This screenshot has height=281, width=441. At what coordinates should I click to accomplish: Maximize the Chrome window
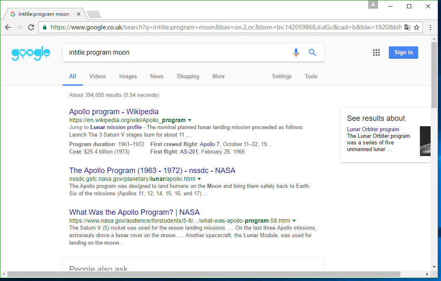409,6
